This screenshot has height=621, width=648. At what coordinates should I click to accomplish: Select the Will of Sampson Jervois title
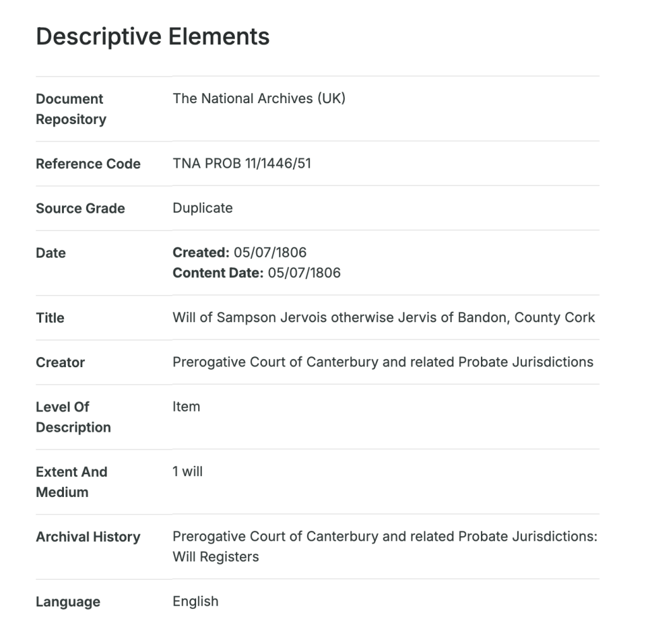click(383, 318)
